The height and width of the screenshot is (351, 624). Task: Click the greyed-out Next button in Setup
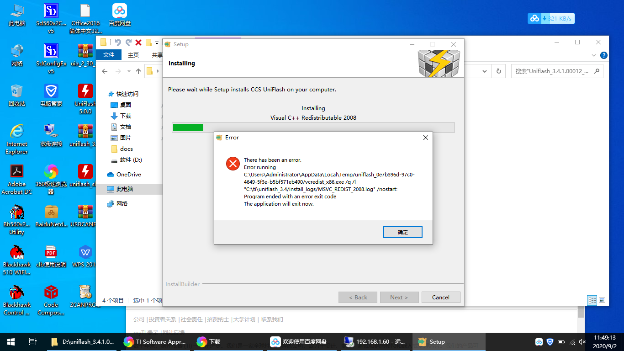click(x=399, y=297)
